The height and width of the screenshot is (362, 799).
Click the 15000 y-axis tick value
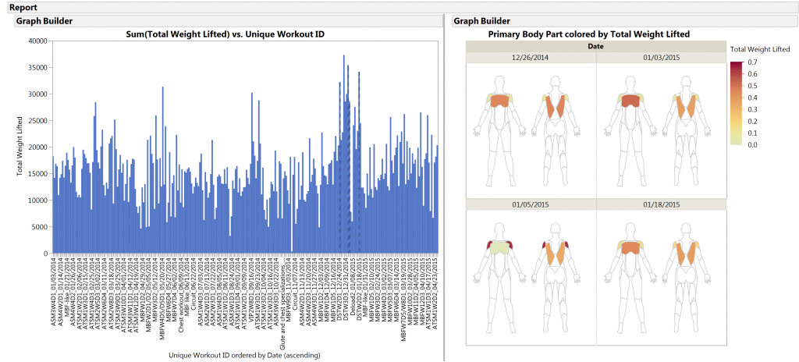(38, 173)
